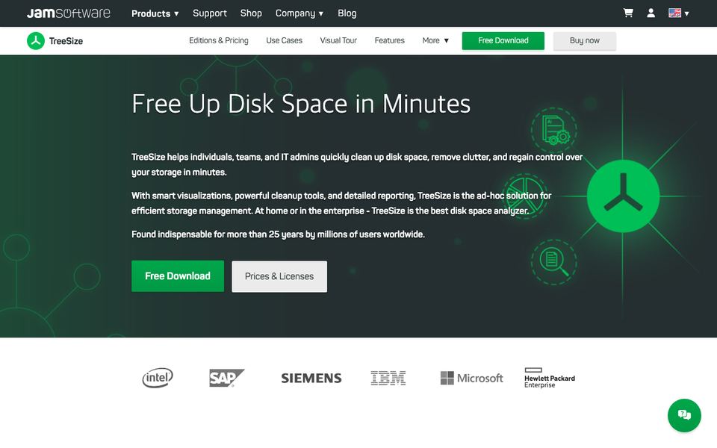
Task: Open Editions & Pricing
Action: tap(219, 40)
